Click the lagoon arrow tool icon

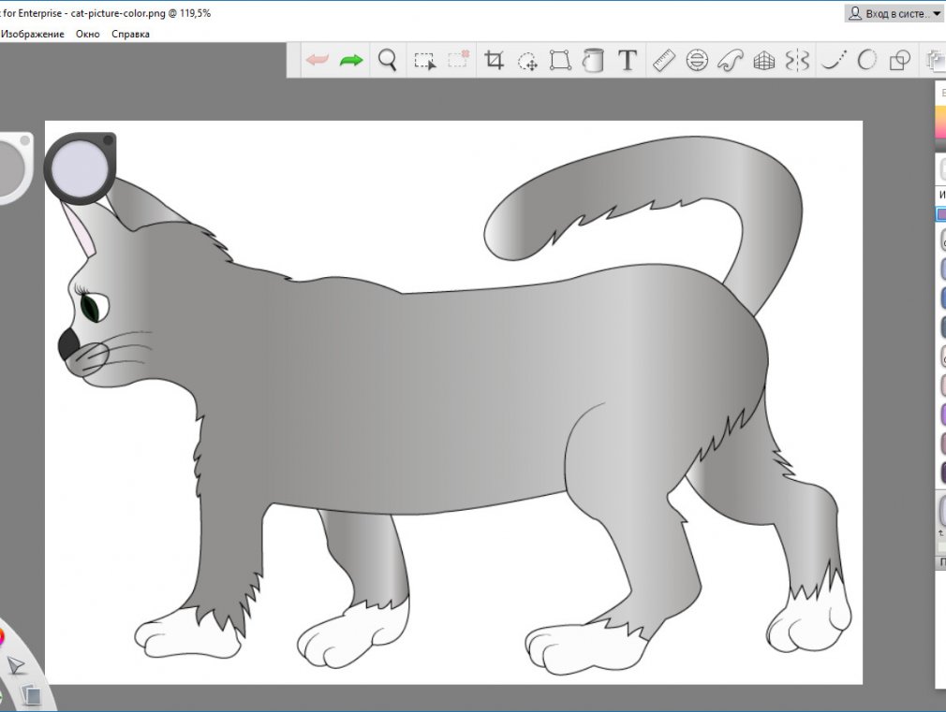(x=16, y=665)
